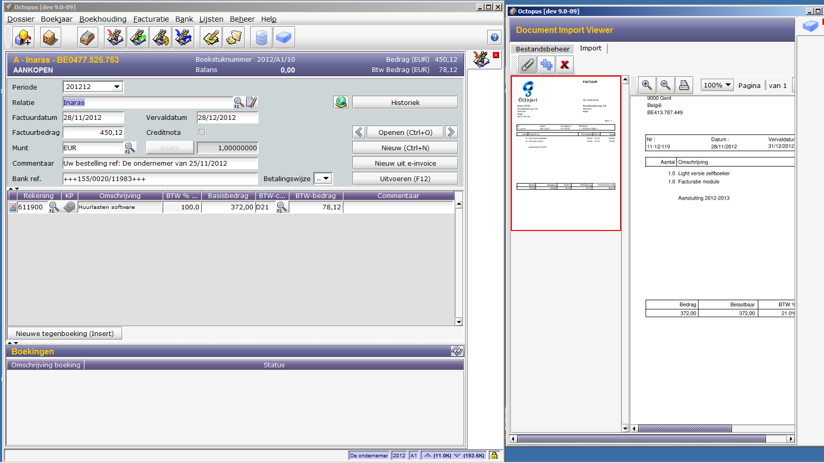The width and height of the screenshot is (824, 463).
Task: Click the pencil with red arrow toolbar icon
Action: coord(115,38)
